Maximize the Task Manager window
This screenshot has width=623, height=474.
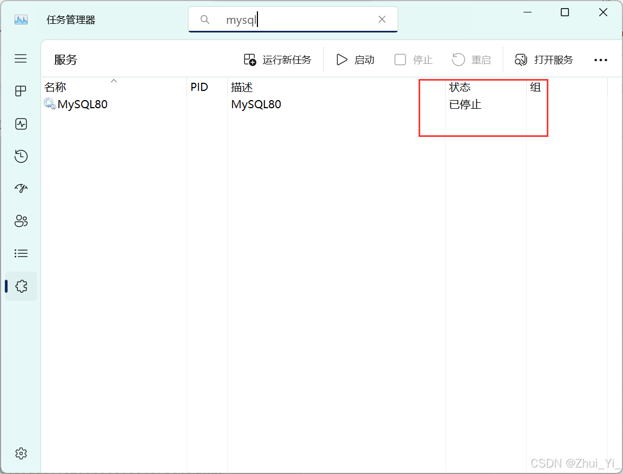(565, 12)
